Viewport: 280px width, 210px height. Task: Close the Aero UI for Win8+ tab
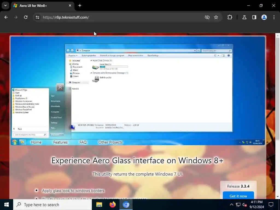click(x=70, y=5)
